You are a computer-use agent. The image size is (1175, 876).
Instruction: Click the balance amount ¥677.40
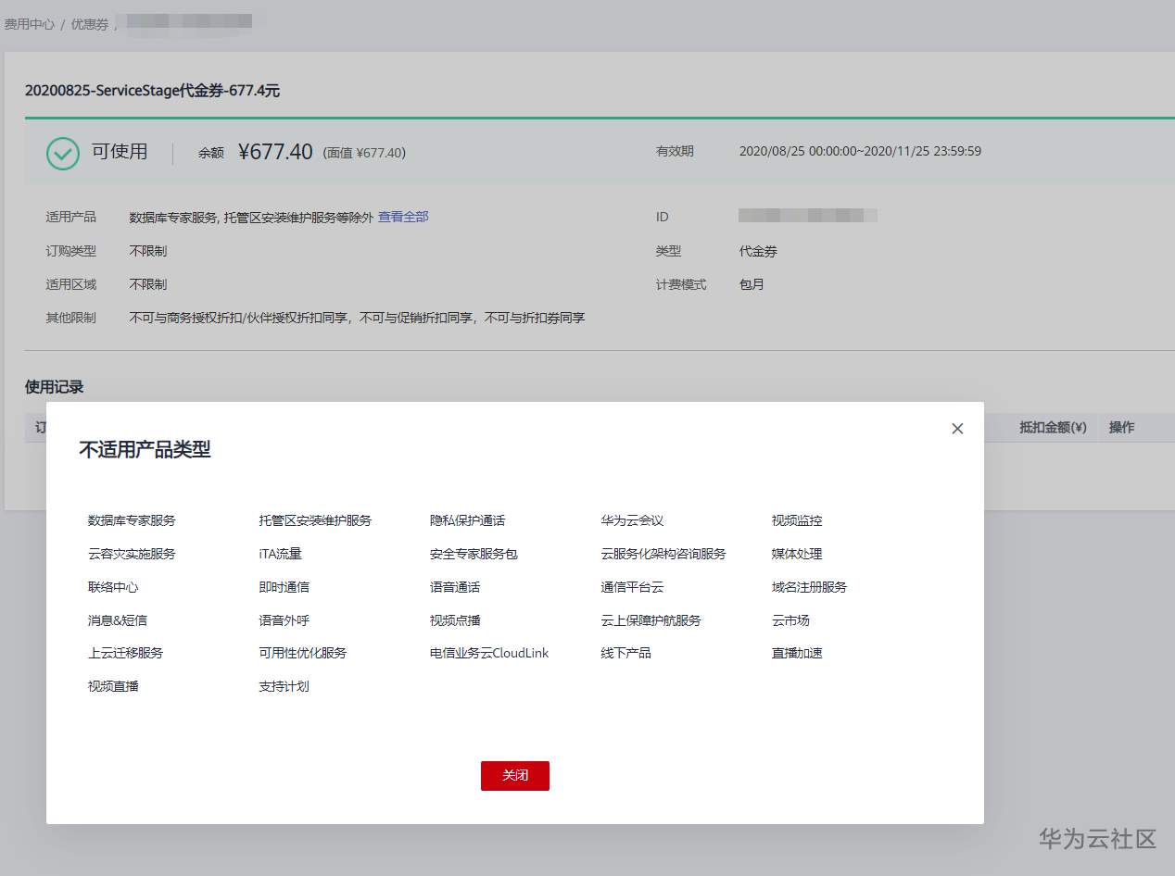pos(275,152)
